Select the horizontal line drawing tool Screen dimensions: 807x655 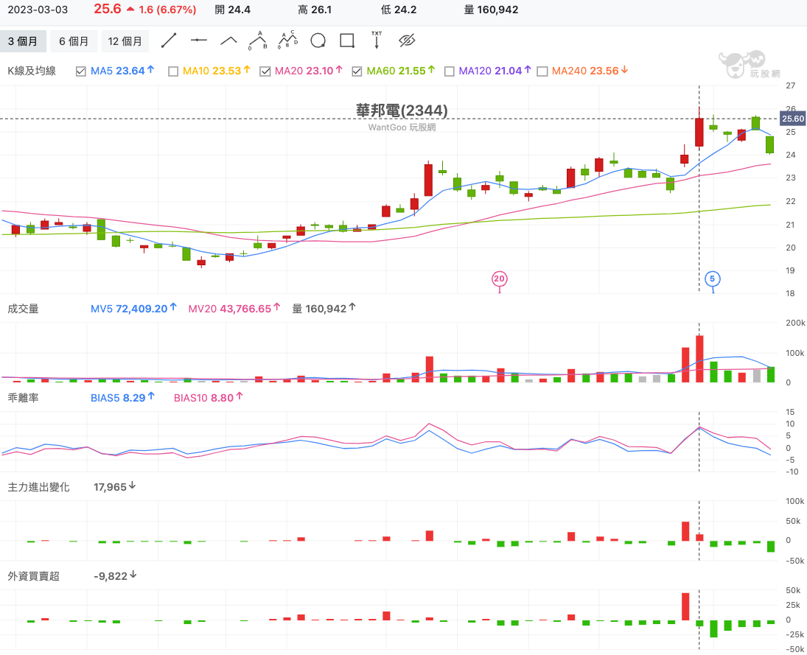[x=199, y=40]
